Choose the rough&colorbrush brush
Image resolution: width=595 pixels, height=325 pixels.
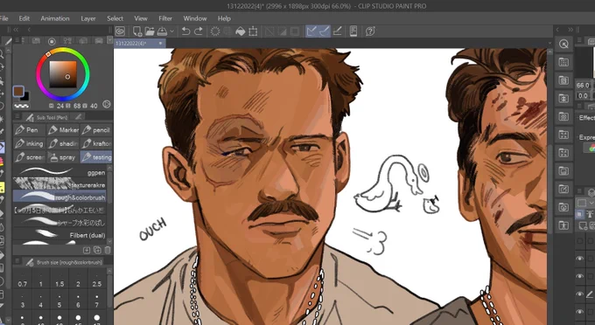point(59,197)
